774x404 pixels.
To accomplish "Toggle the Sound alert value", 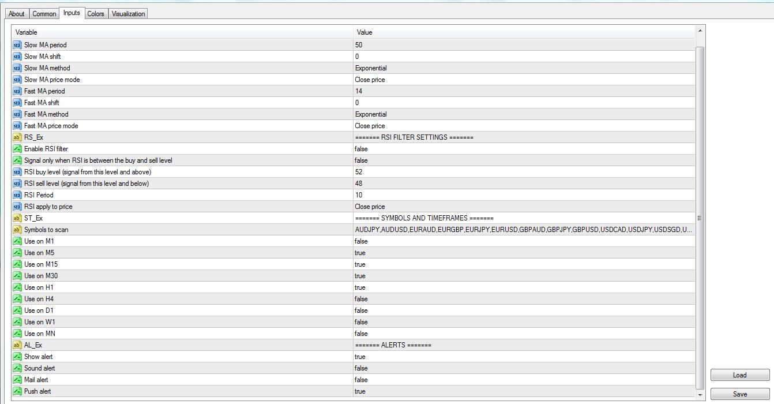I will 524,368.
